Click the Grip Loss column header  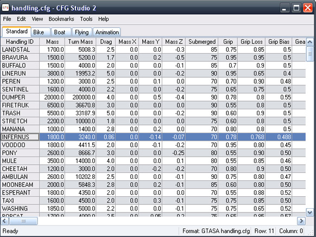251,42
